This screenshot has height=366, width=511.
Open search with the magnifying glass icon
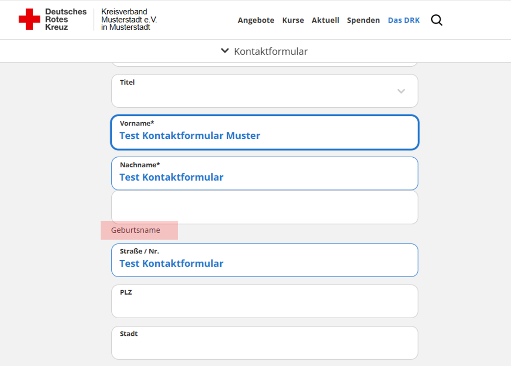436,20
